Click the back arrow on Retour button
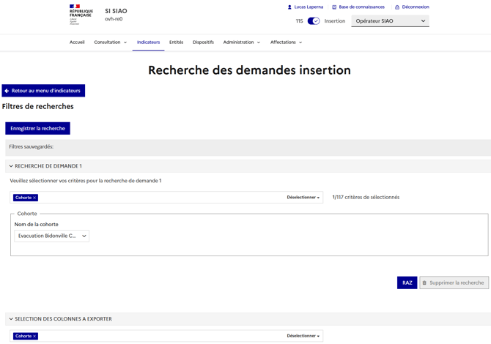Viewport: 491px width, 344px height. 7,91
